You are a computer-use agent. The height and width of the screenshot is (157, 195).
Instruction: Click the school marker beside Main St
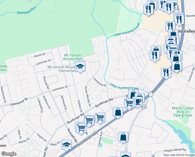[x=66, y=145]
